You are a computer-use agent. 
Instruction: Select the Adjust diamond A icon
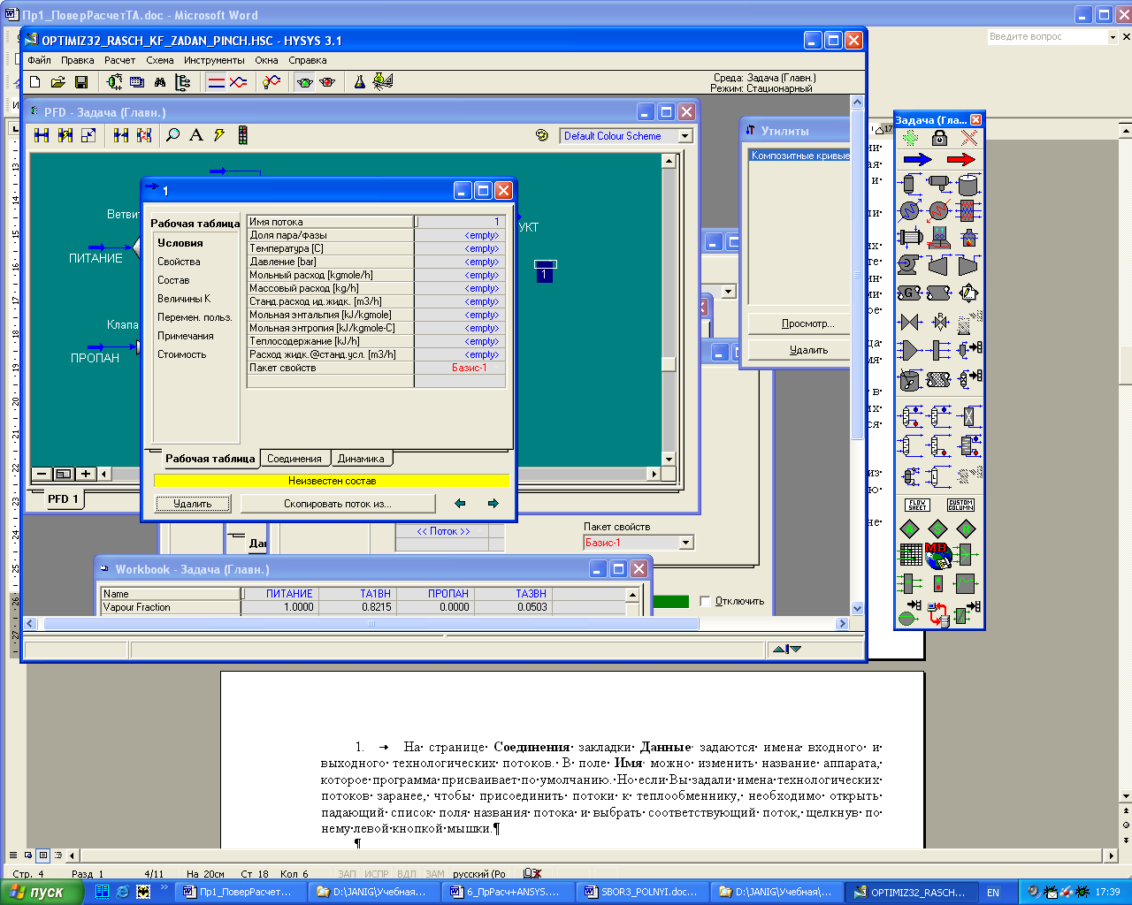pos(909,529)
